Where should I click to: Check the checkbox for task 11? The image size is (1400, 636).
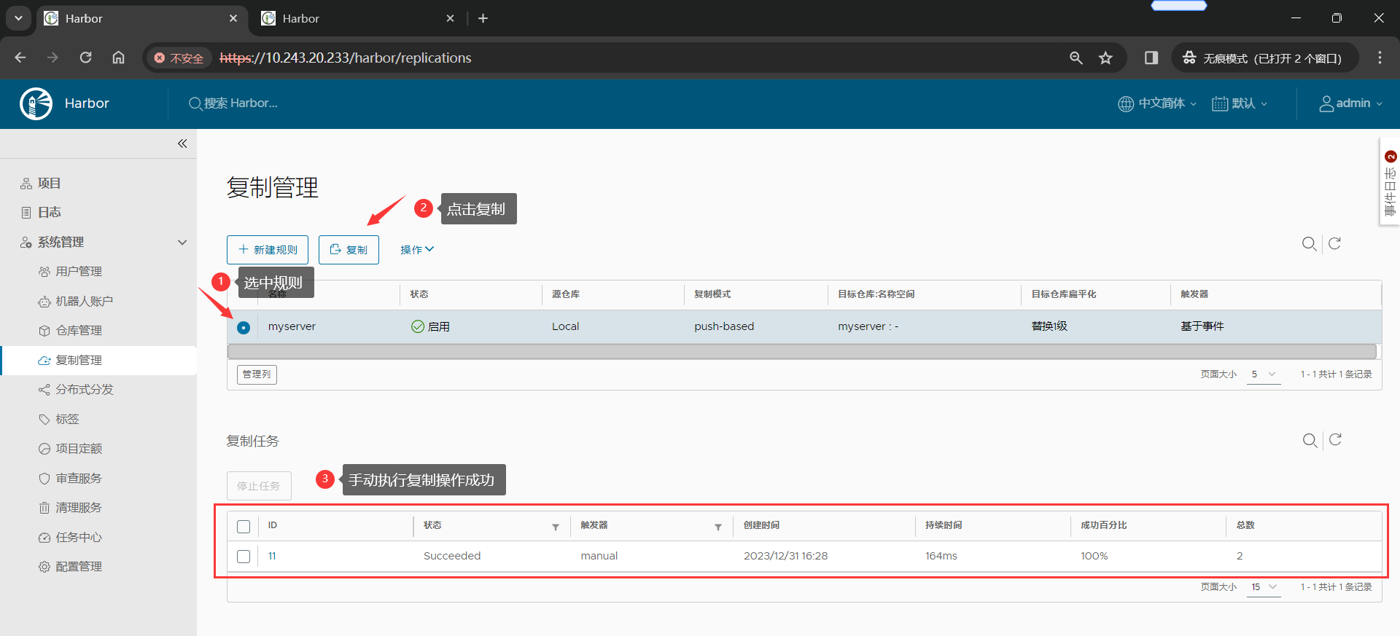tap(244, 557)
